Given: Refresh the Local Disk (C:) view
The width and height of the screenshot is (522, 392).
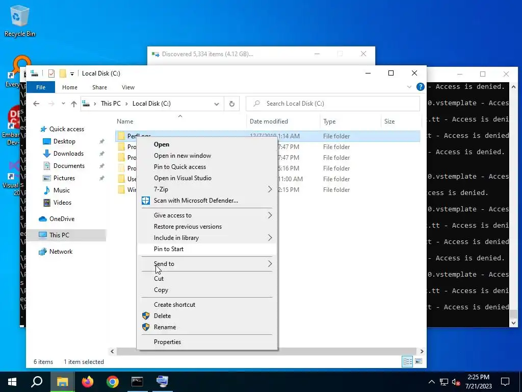Looking at the screenshot, I should click(x=232, y=104).
